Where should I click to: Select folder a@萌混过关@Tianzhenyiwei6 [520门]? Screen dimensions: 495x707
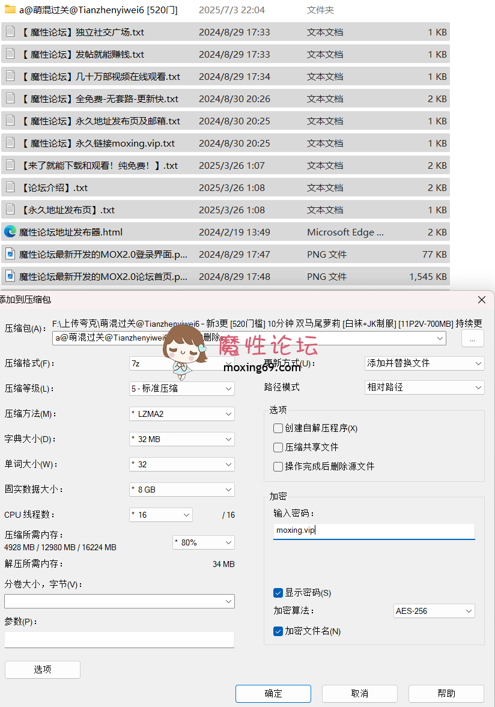(x=225, y=10)
